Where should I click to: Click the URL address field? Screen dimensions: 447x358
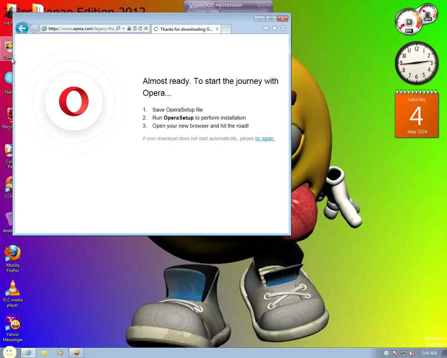[x=81, y=29]
